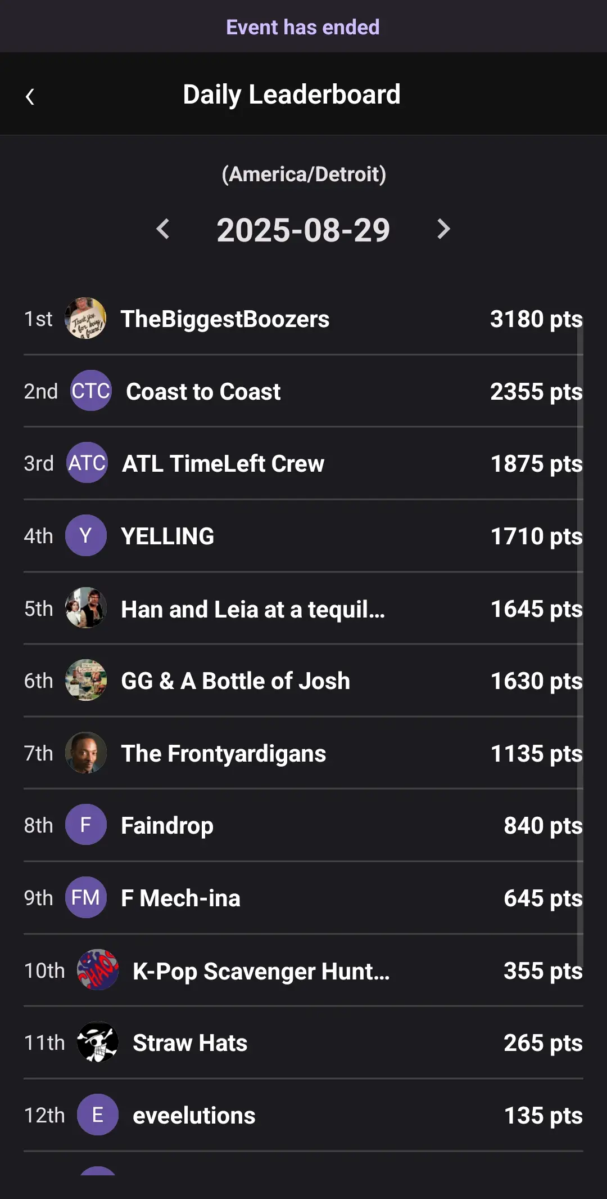
Task: Tap the FM avatar icon
Action: [85, 897]
